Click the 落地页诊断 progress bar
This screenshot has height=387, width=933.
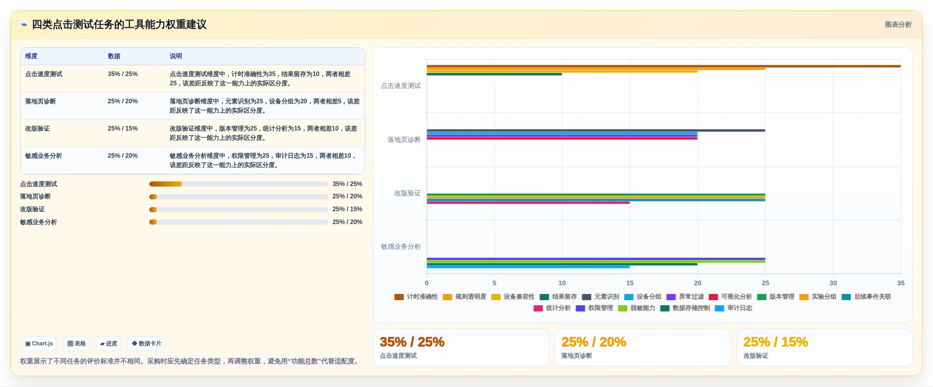coord(238,196)
